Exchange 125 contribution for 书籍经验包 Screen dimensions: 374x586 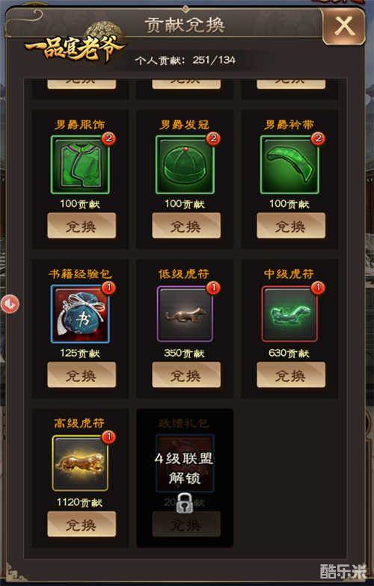click(x=82, y=375)
